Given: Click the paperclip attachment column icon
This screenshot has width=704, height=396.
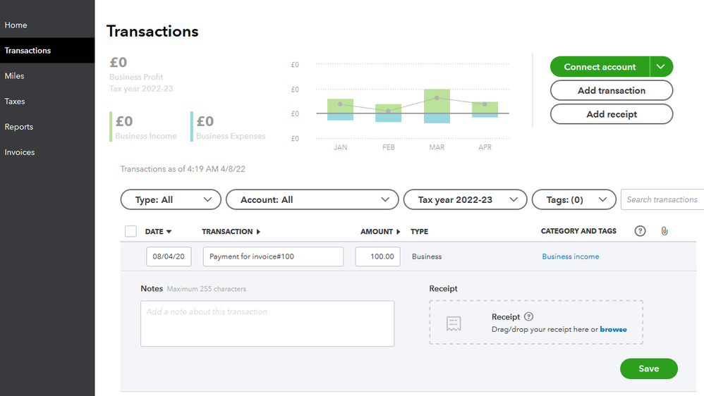Looking at the screenshot, I should tap(664, 231).
